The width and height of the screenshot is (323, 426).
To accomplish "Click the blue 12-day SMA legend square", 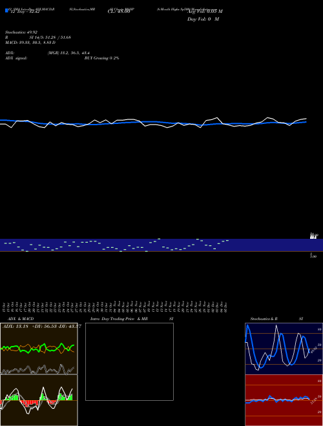I will pyautogui.click(x=6, y=10).
